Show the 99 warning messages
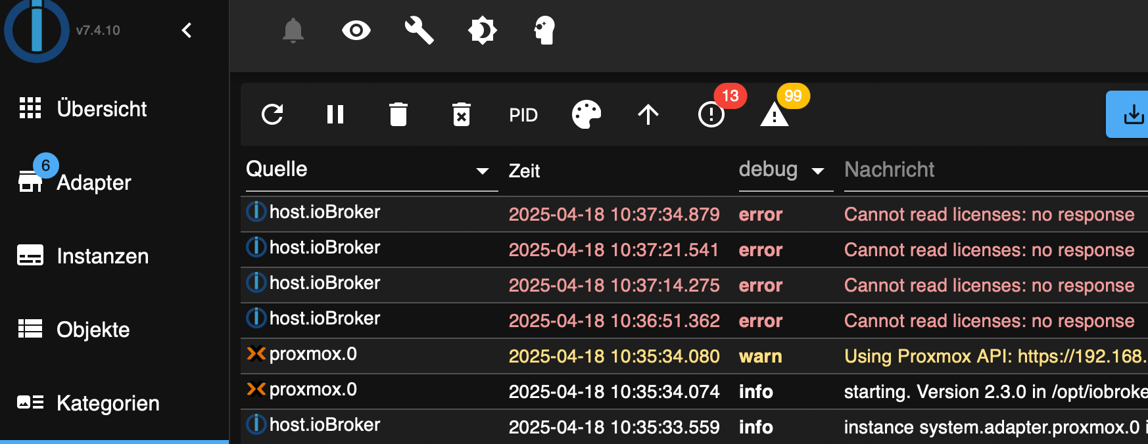 (x=775, y=115)
